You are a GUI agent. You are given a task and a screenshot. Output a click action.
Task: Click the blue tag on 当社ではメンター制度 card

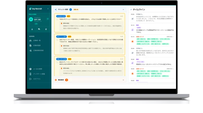point(61,37)
